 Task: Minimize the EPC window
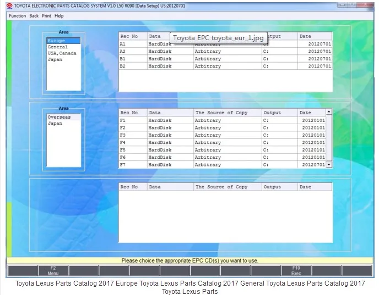pos(342,5)
